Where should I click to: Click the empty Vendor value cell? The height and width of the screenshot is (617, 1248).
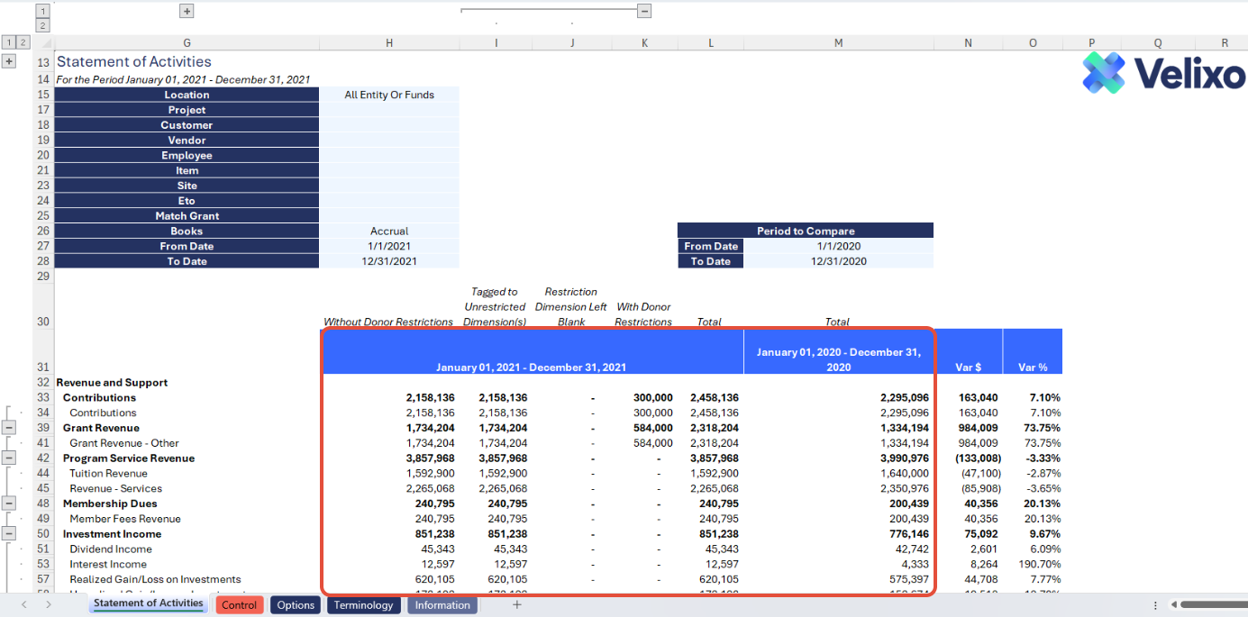point(389,141)
